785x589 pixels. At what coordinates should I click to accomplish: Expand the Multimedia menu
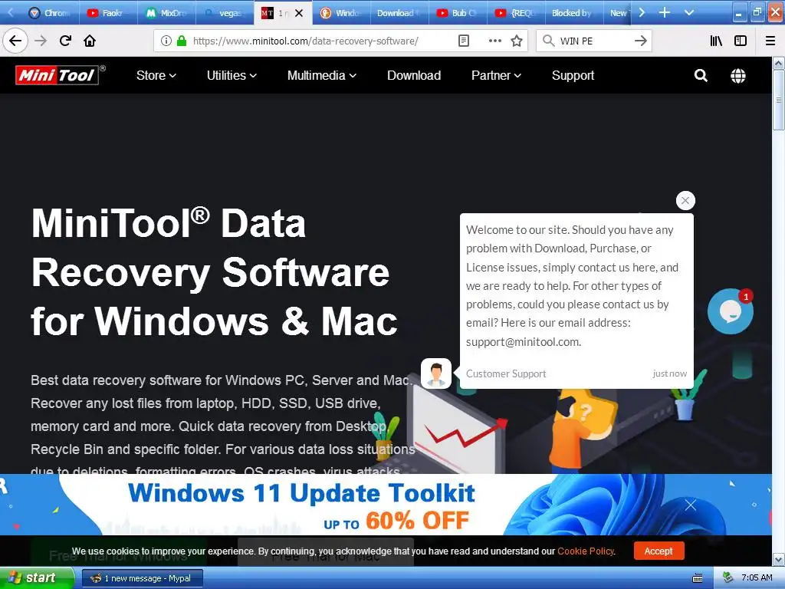click(x=322, y=76)
